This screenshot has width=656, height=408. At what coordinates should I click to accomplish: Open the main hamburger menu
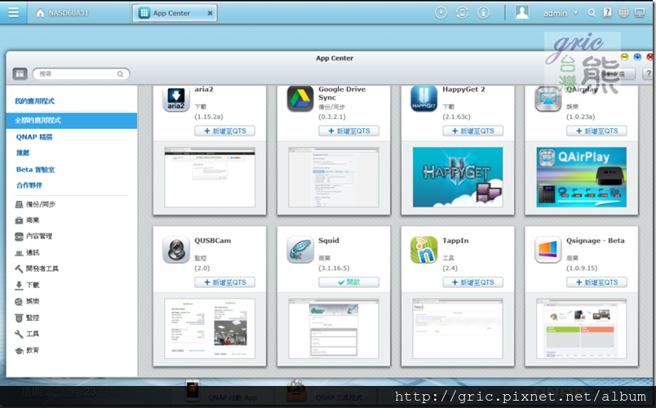(13, 12)
